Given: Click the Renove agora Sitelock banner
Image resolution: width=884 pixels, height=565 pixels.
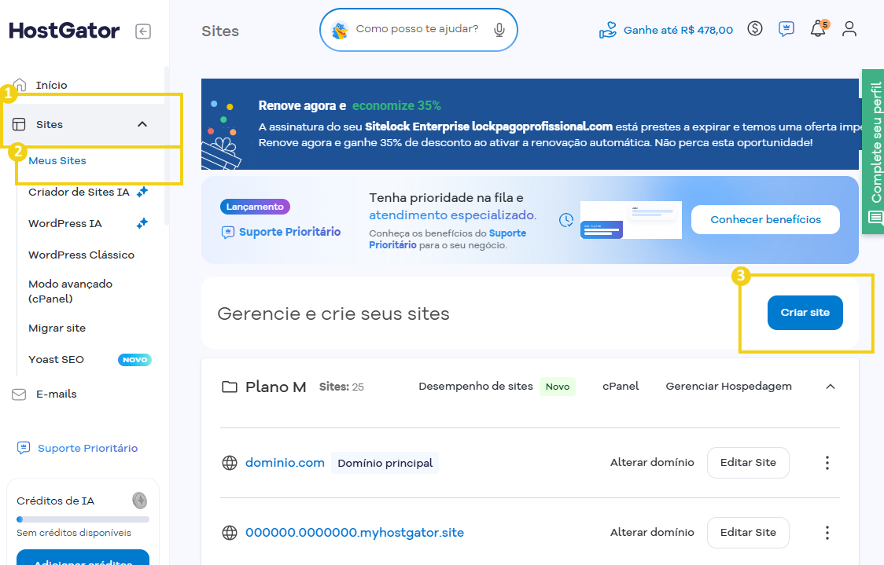Looking at the screenshot, I should [x=530, y=124].
